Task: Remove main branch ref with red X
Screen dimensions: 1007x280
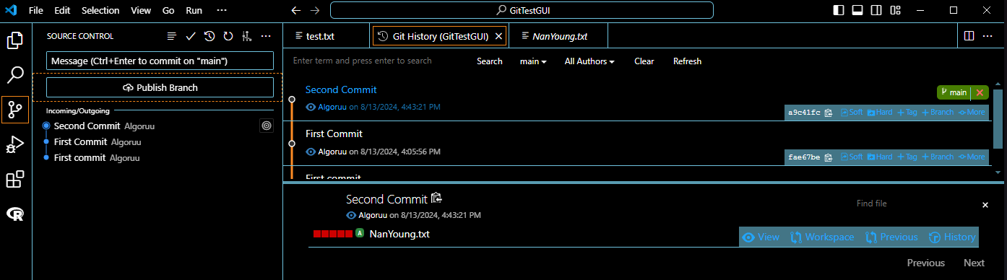Action: point(980,92)
